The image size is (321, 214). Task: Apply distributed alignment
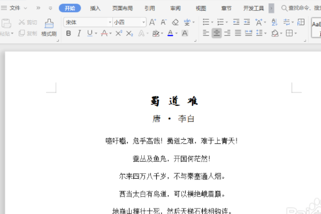[249, 33]
